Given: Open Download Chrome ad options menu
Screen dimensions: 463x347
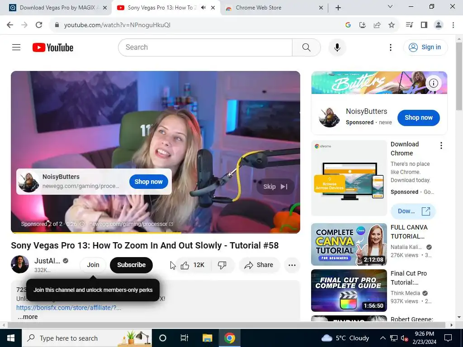Looking at the screenshot, I should 441,145.
